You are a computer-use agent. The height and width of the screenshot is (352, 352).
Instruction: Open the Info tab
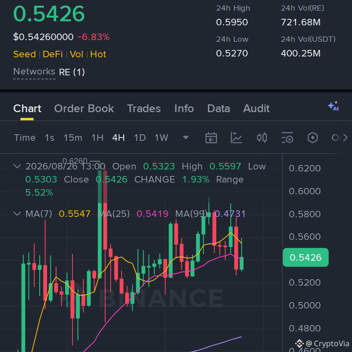[x=184, y=109]
